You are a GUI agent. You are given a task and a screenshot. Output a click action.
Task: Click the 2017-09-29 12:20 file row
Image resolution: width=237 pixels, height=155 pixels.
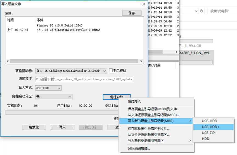pos(163,26)
